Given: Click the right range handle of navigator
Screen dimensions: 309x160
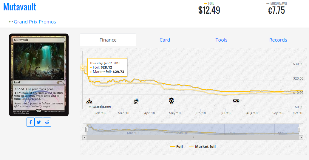Looking at the screenshot, I should (x=299, y=129).
